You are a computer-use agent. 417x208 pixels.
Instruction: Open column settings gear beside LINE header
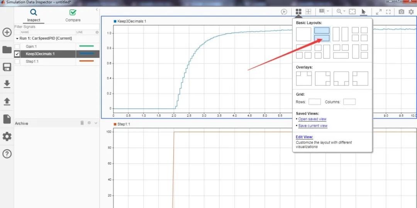(x=97, y=32)
